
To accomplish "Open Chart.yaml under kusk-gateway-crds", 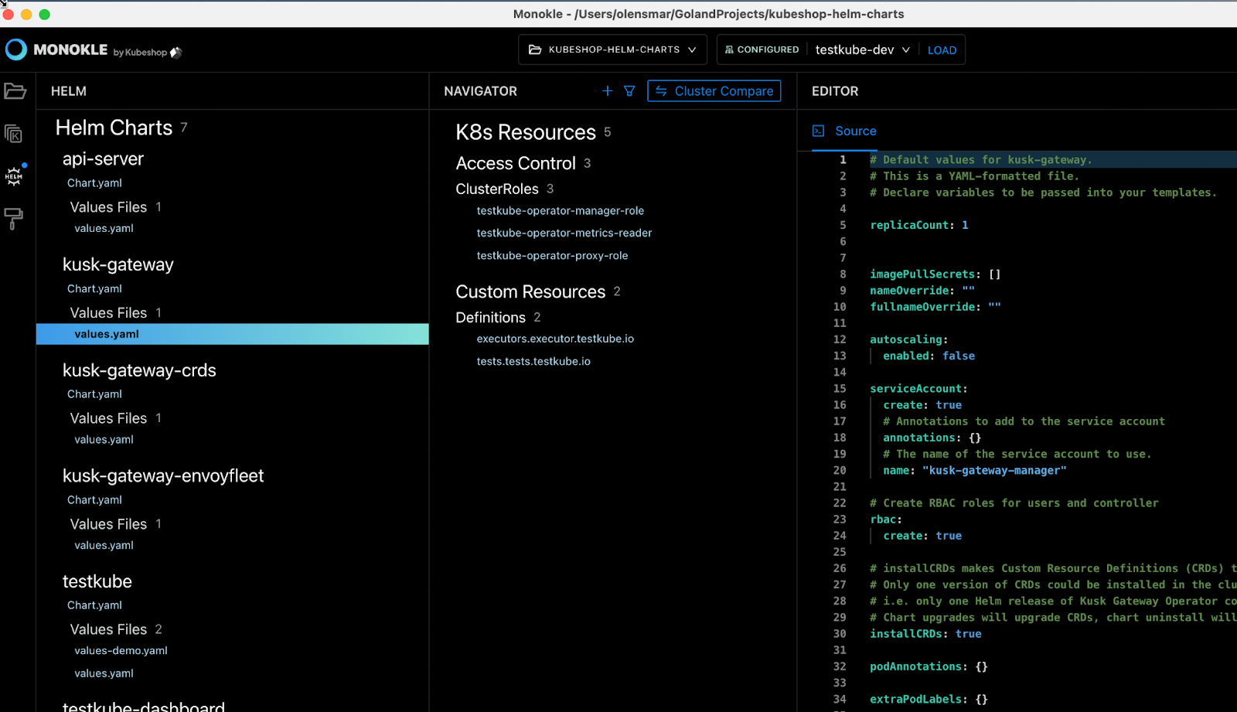I will point(94,394).
